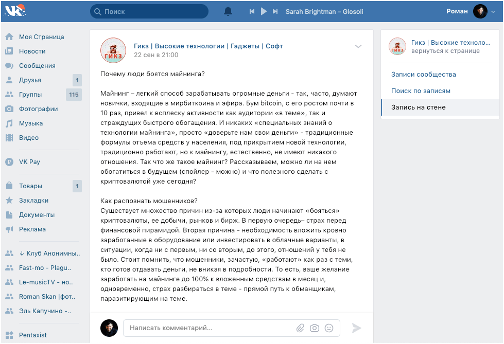
Task: Attach a file with the paperclip icon
Action: [300, 328]
